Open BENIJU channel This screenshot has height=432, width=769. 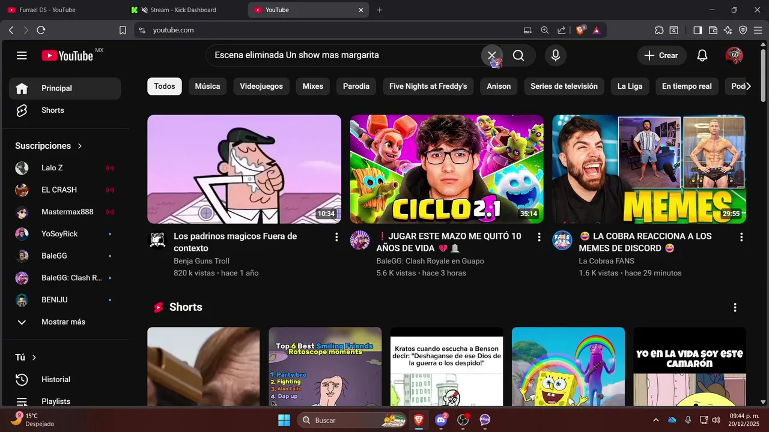pyautogui.click(x=65, y=300)
